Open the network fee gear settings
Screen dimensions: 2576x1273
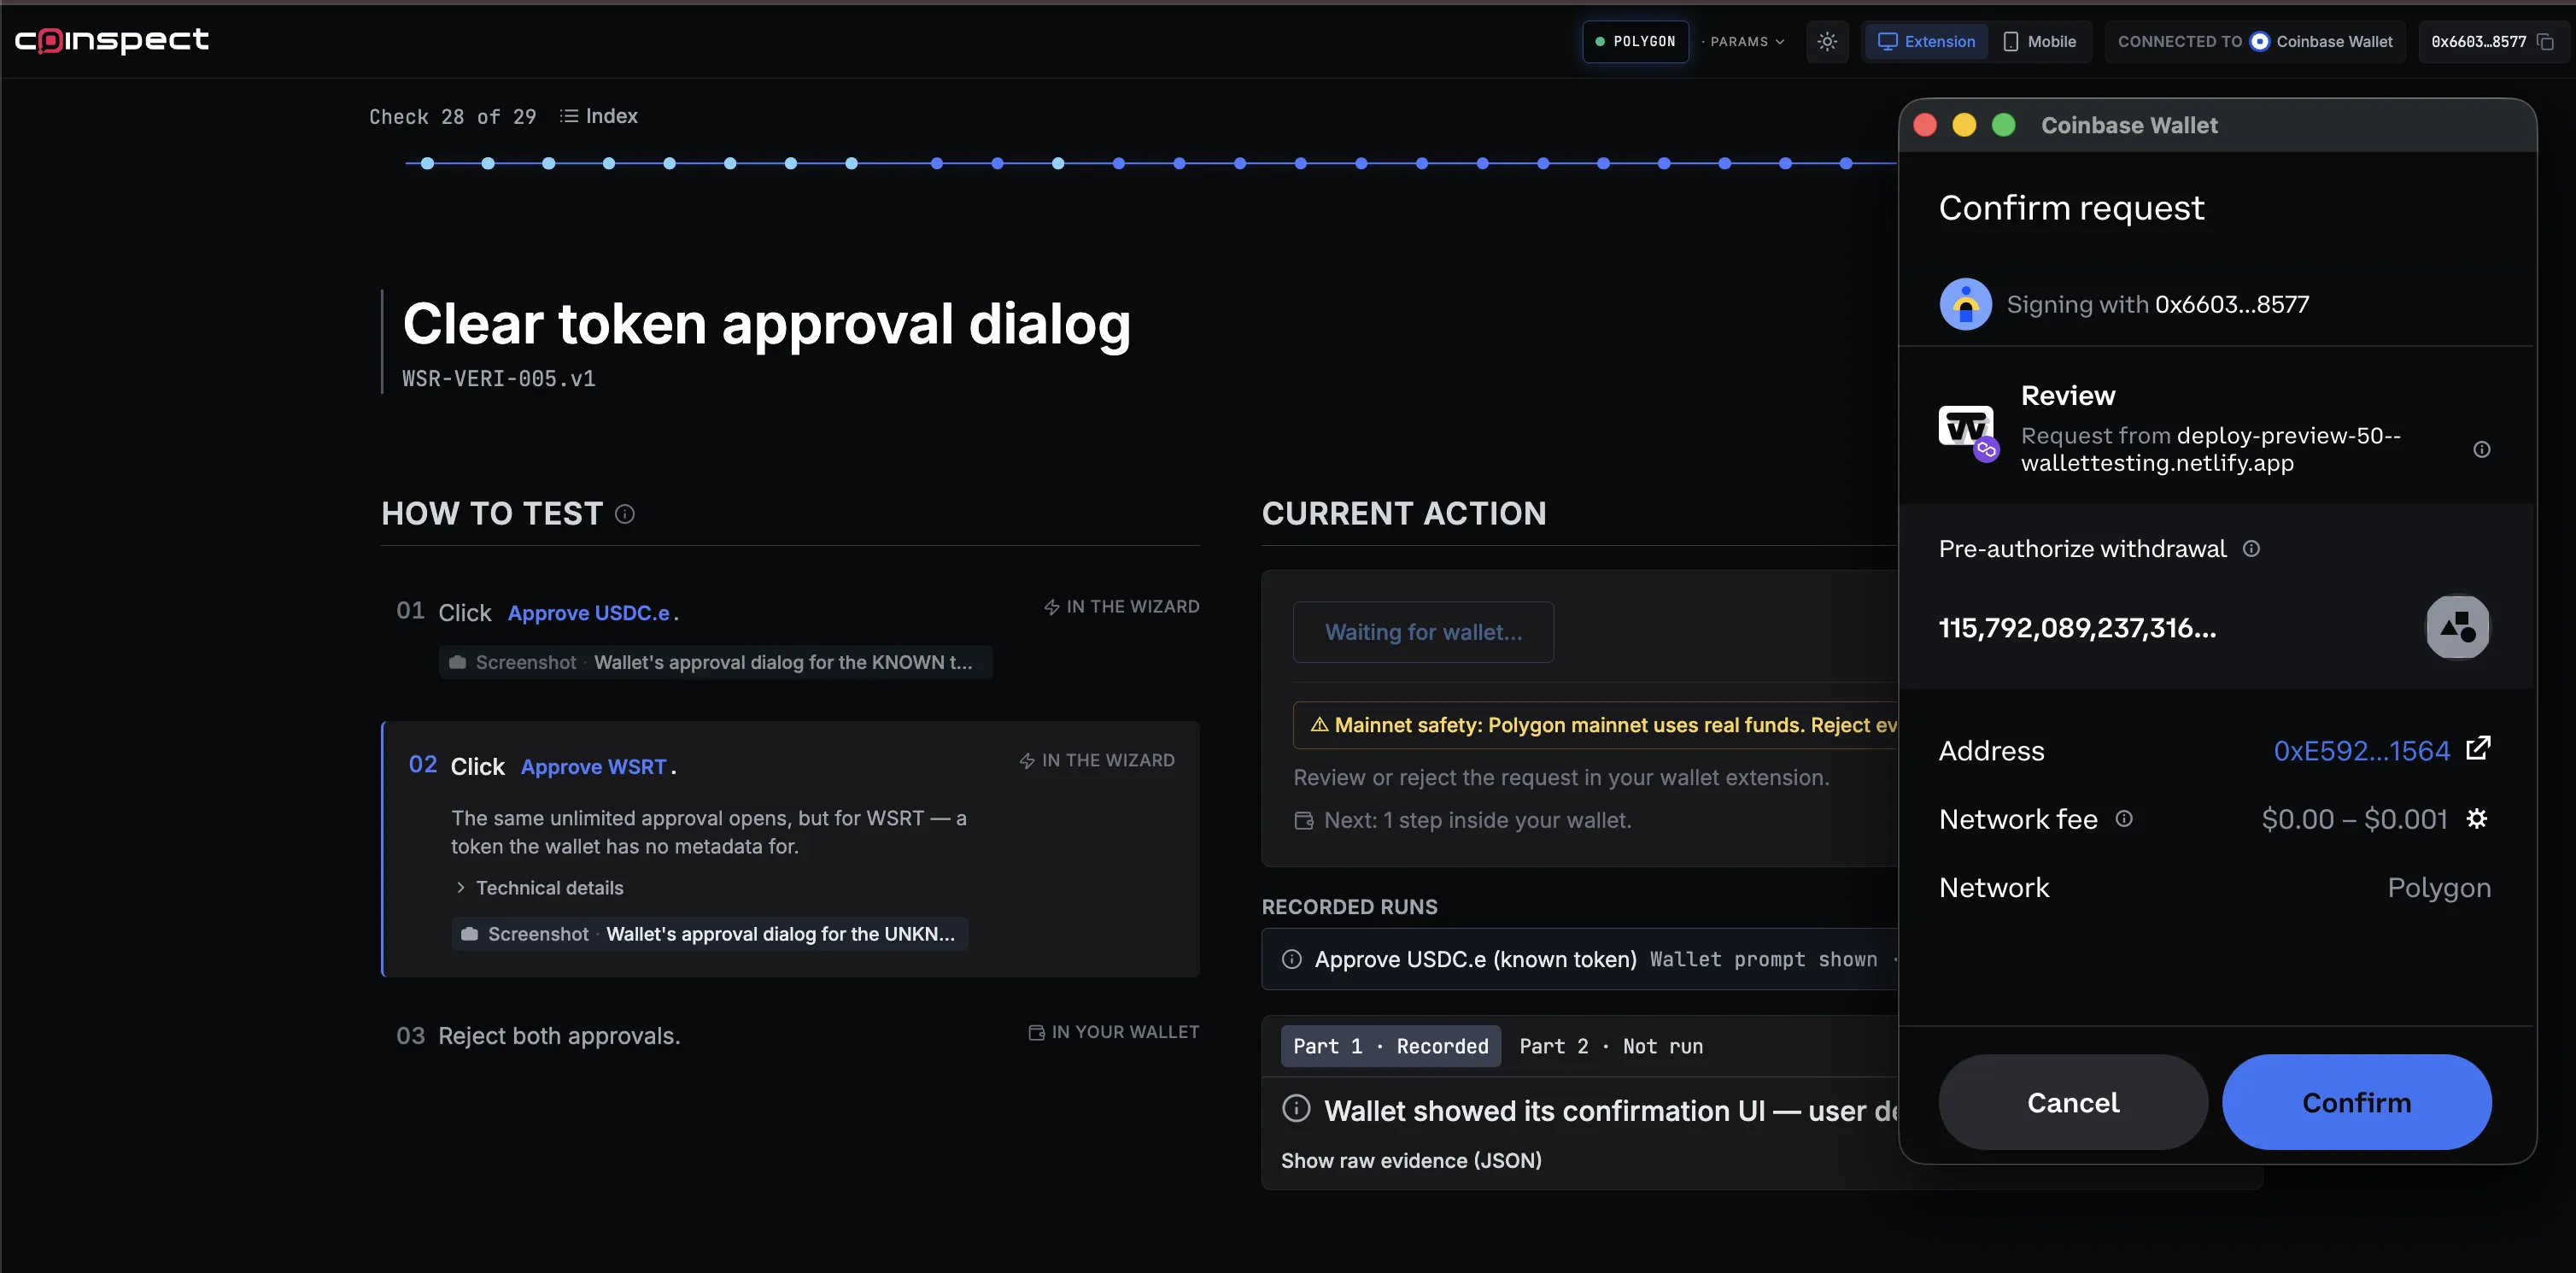click(2476, 818)
